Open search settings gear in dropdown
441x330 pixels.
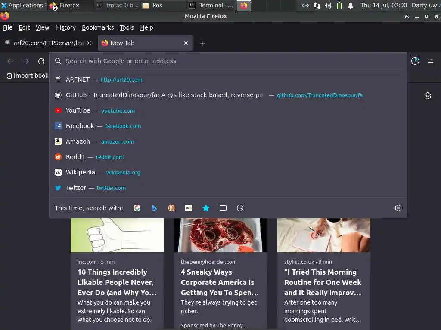(398, 208)
